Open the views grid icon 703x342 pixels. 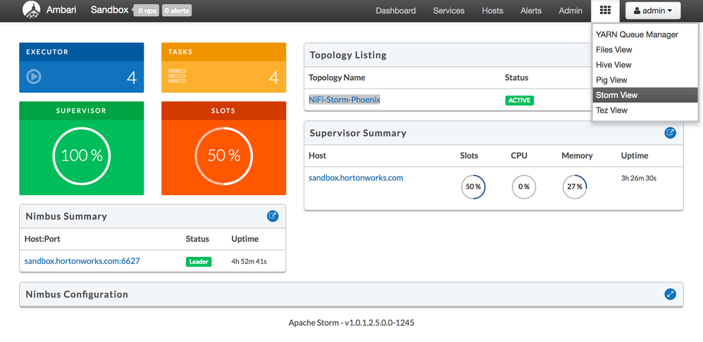(x=605, y=11)
